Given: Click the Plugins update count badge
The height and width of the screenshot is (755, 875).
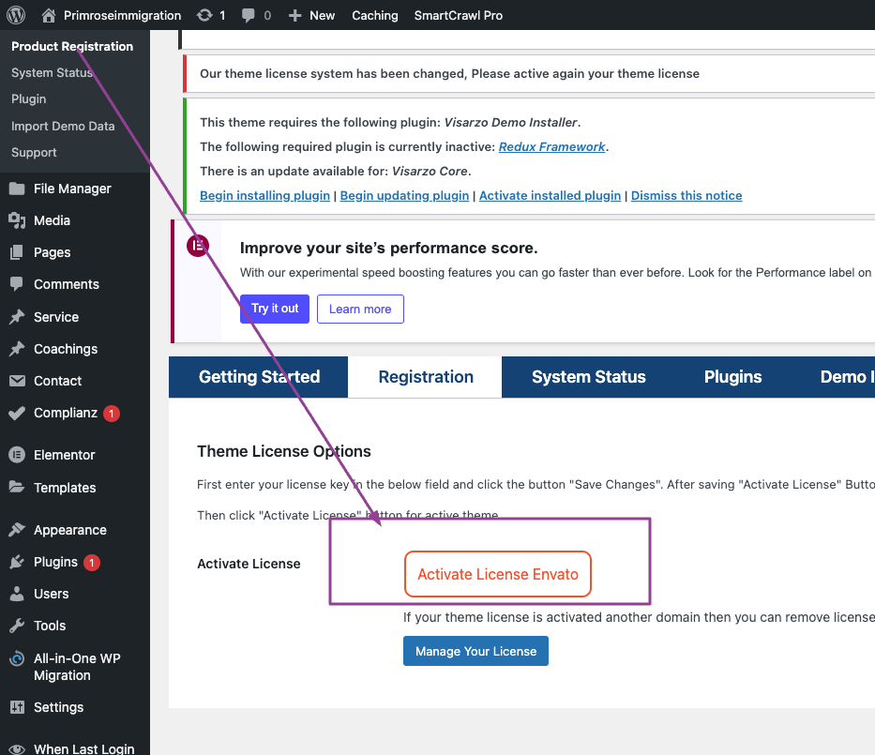Looking at the screenshot, I should pyautogui.click(x=92, y=563).
